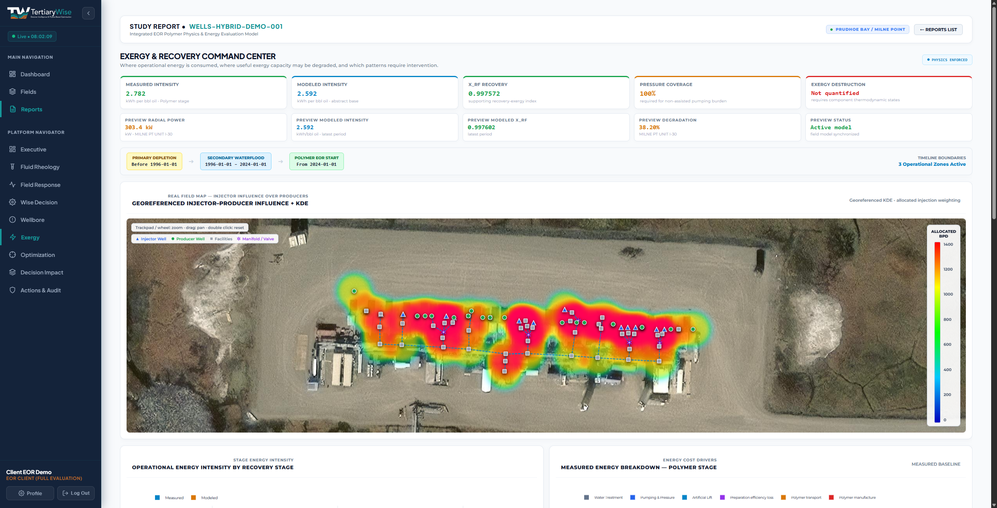
Task: Click the Allocated BPD color scale bar
Action: tap(937, 332)
